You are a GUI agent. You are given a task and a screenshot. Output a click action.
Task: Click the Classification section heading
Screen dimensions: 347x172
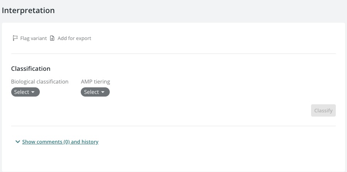pos(31,69)
